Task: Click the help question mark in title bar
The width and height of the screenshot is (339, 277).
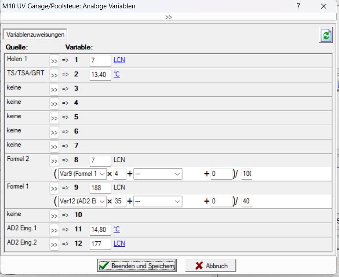Action: coord(299,6)
